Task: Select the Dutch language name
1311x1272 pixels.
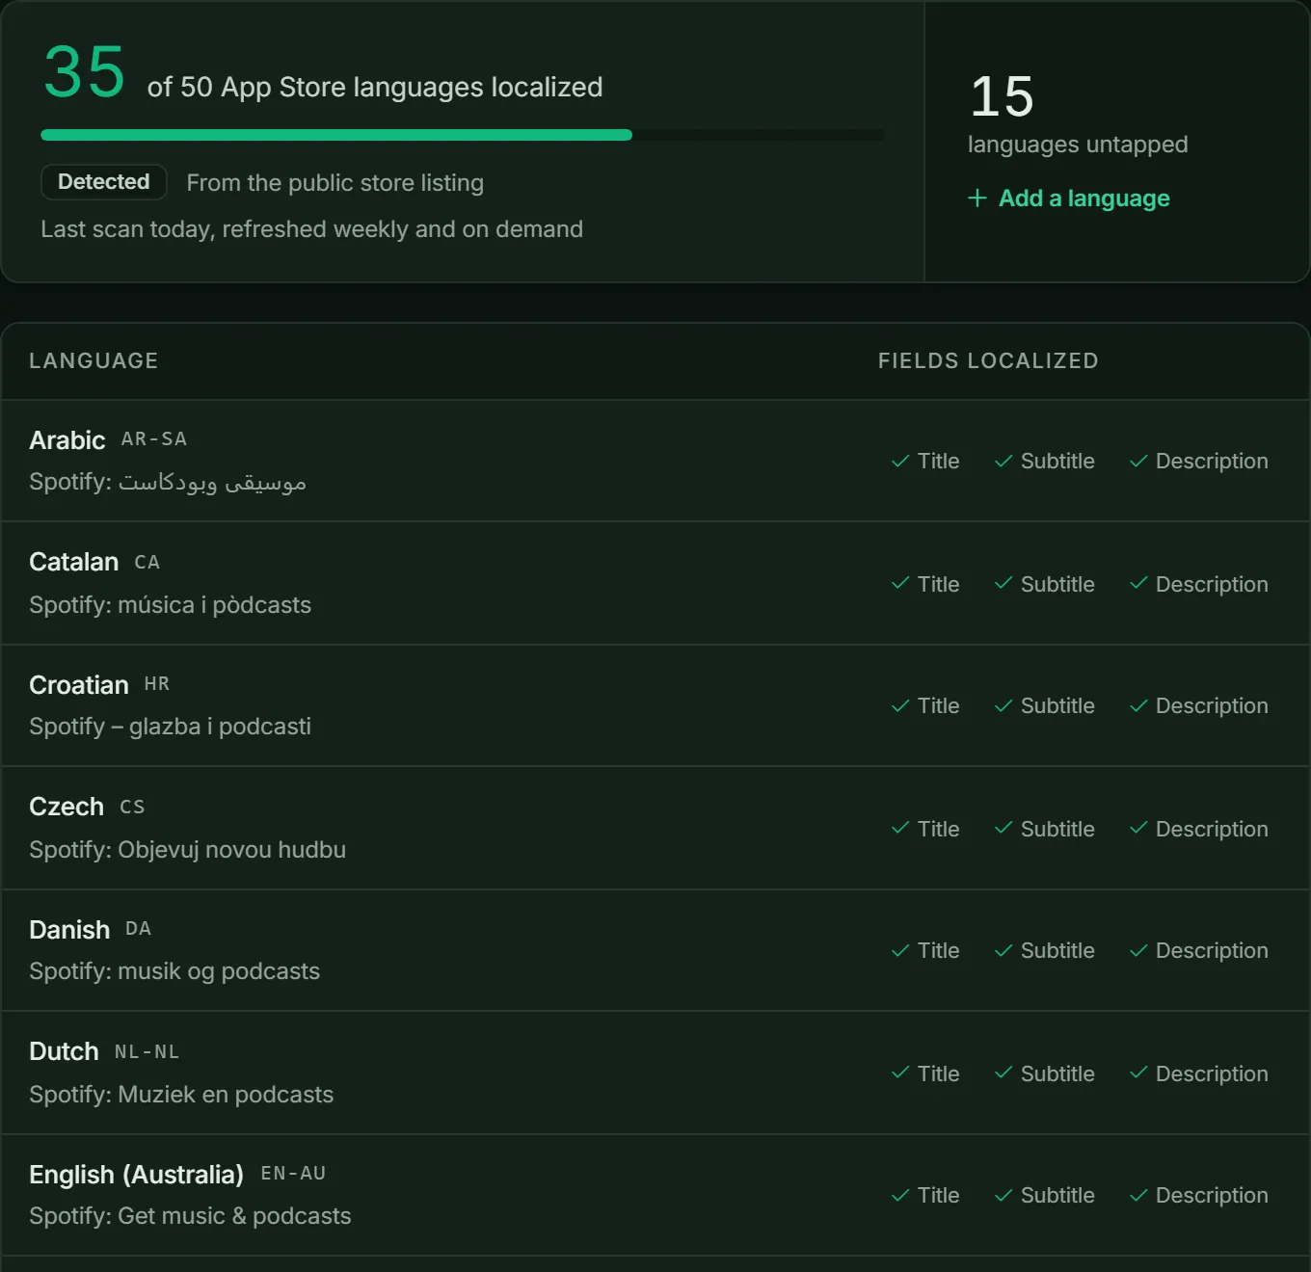Action: (64, 1051)
